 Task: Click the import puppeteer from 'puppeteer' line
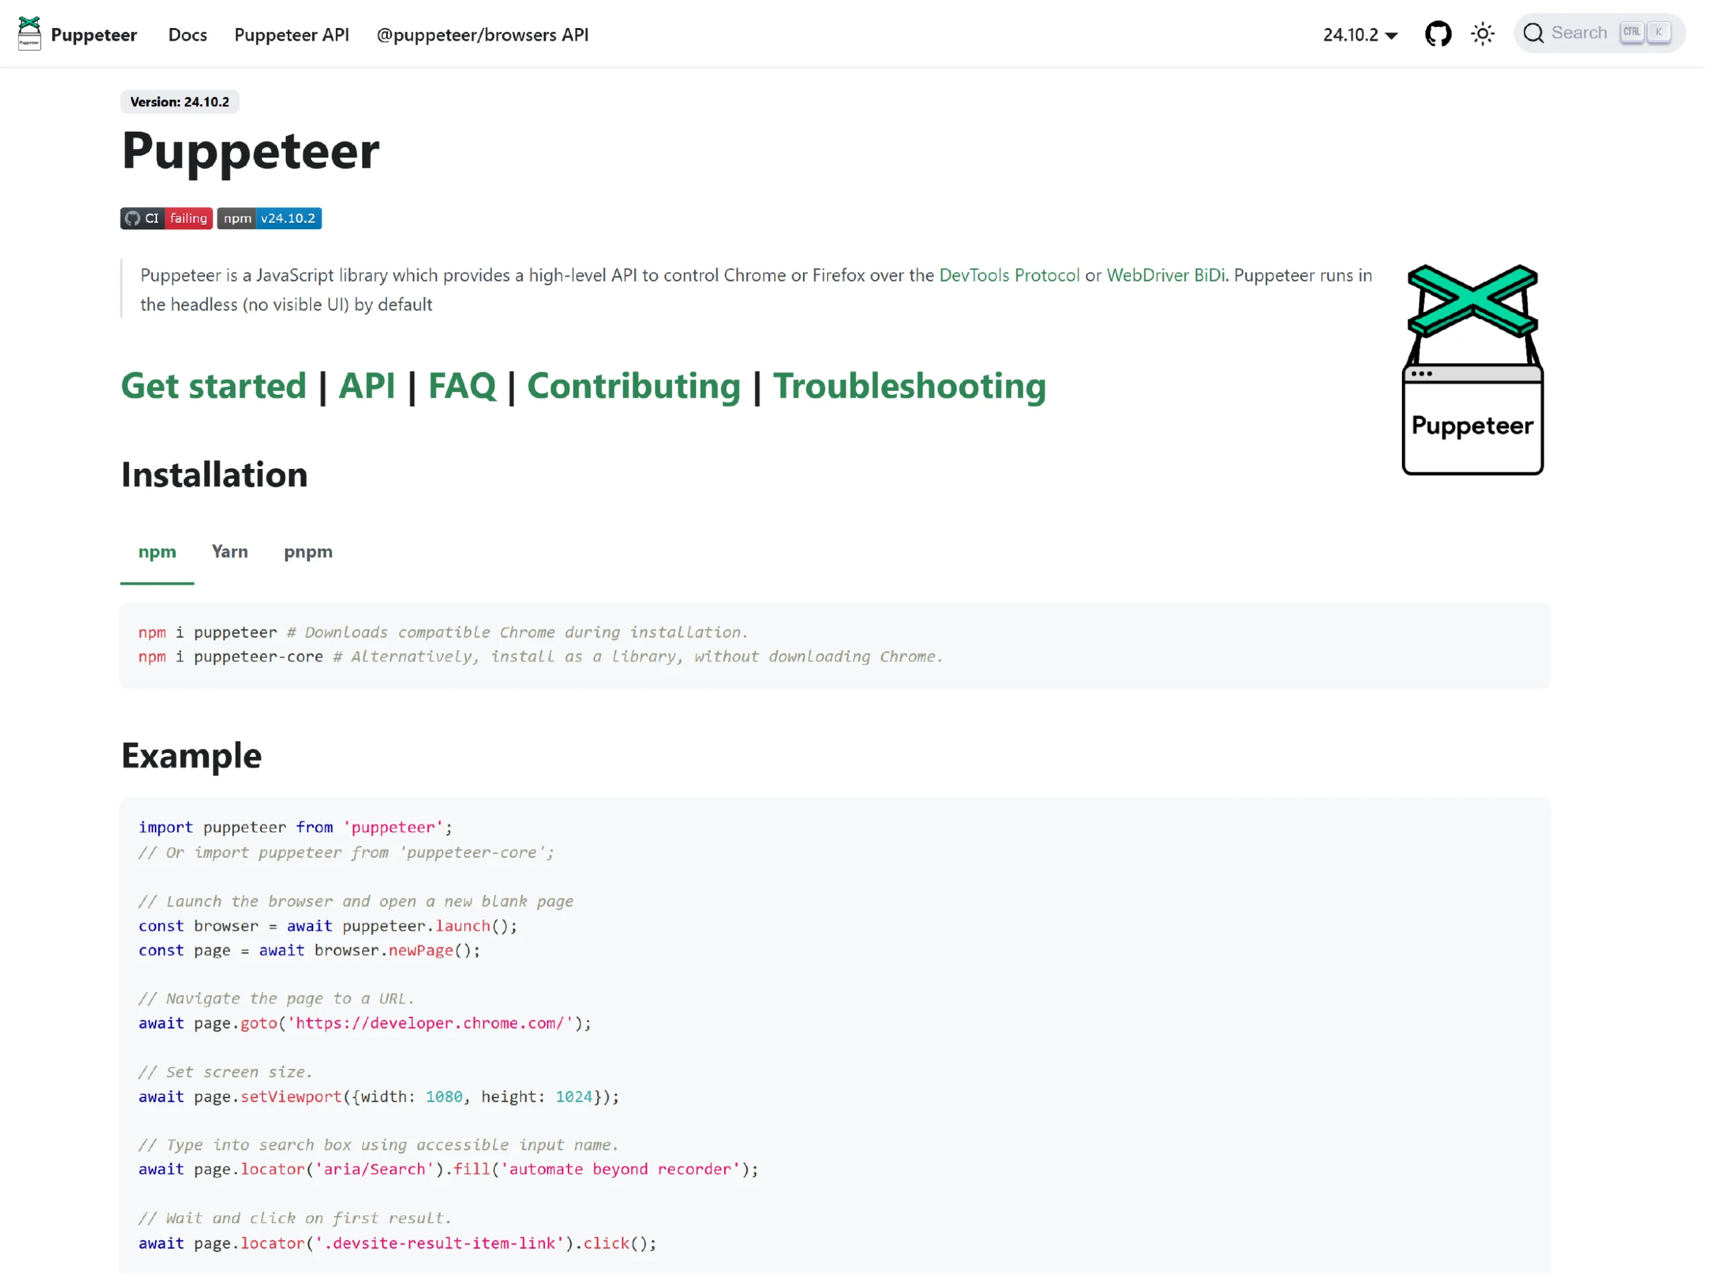point(296,828)
